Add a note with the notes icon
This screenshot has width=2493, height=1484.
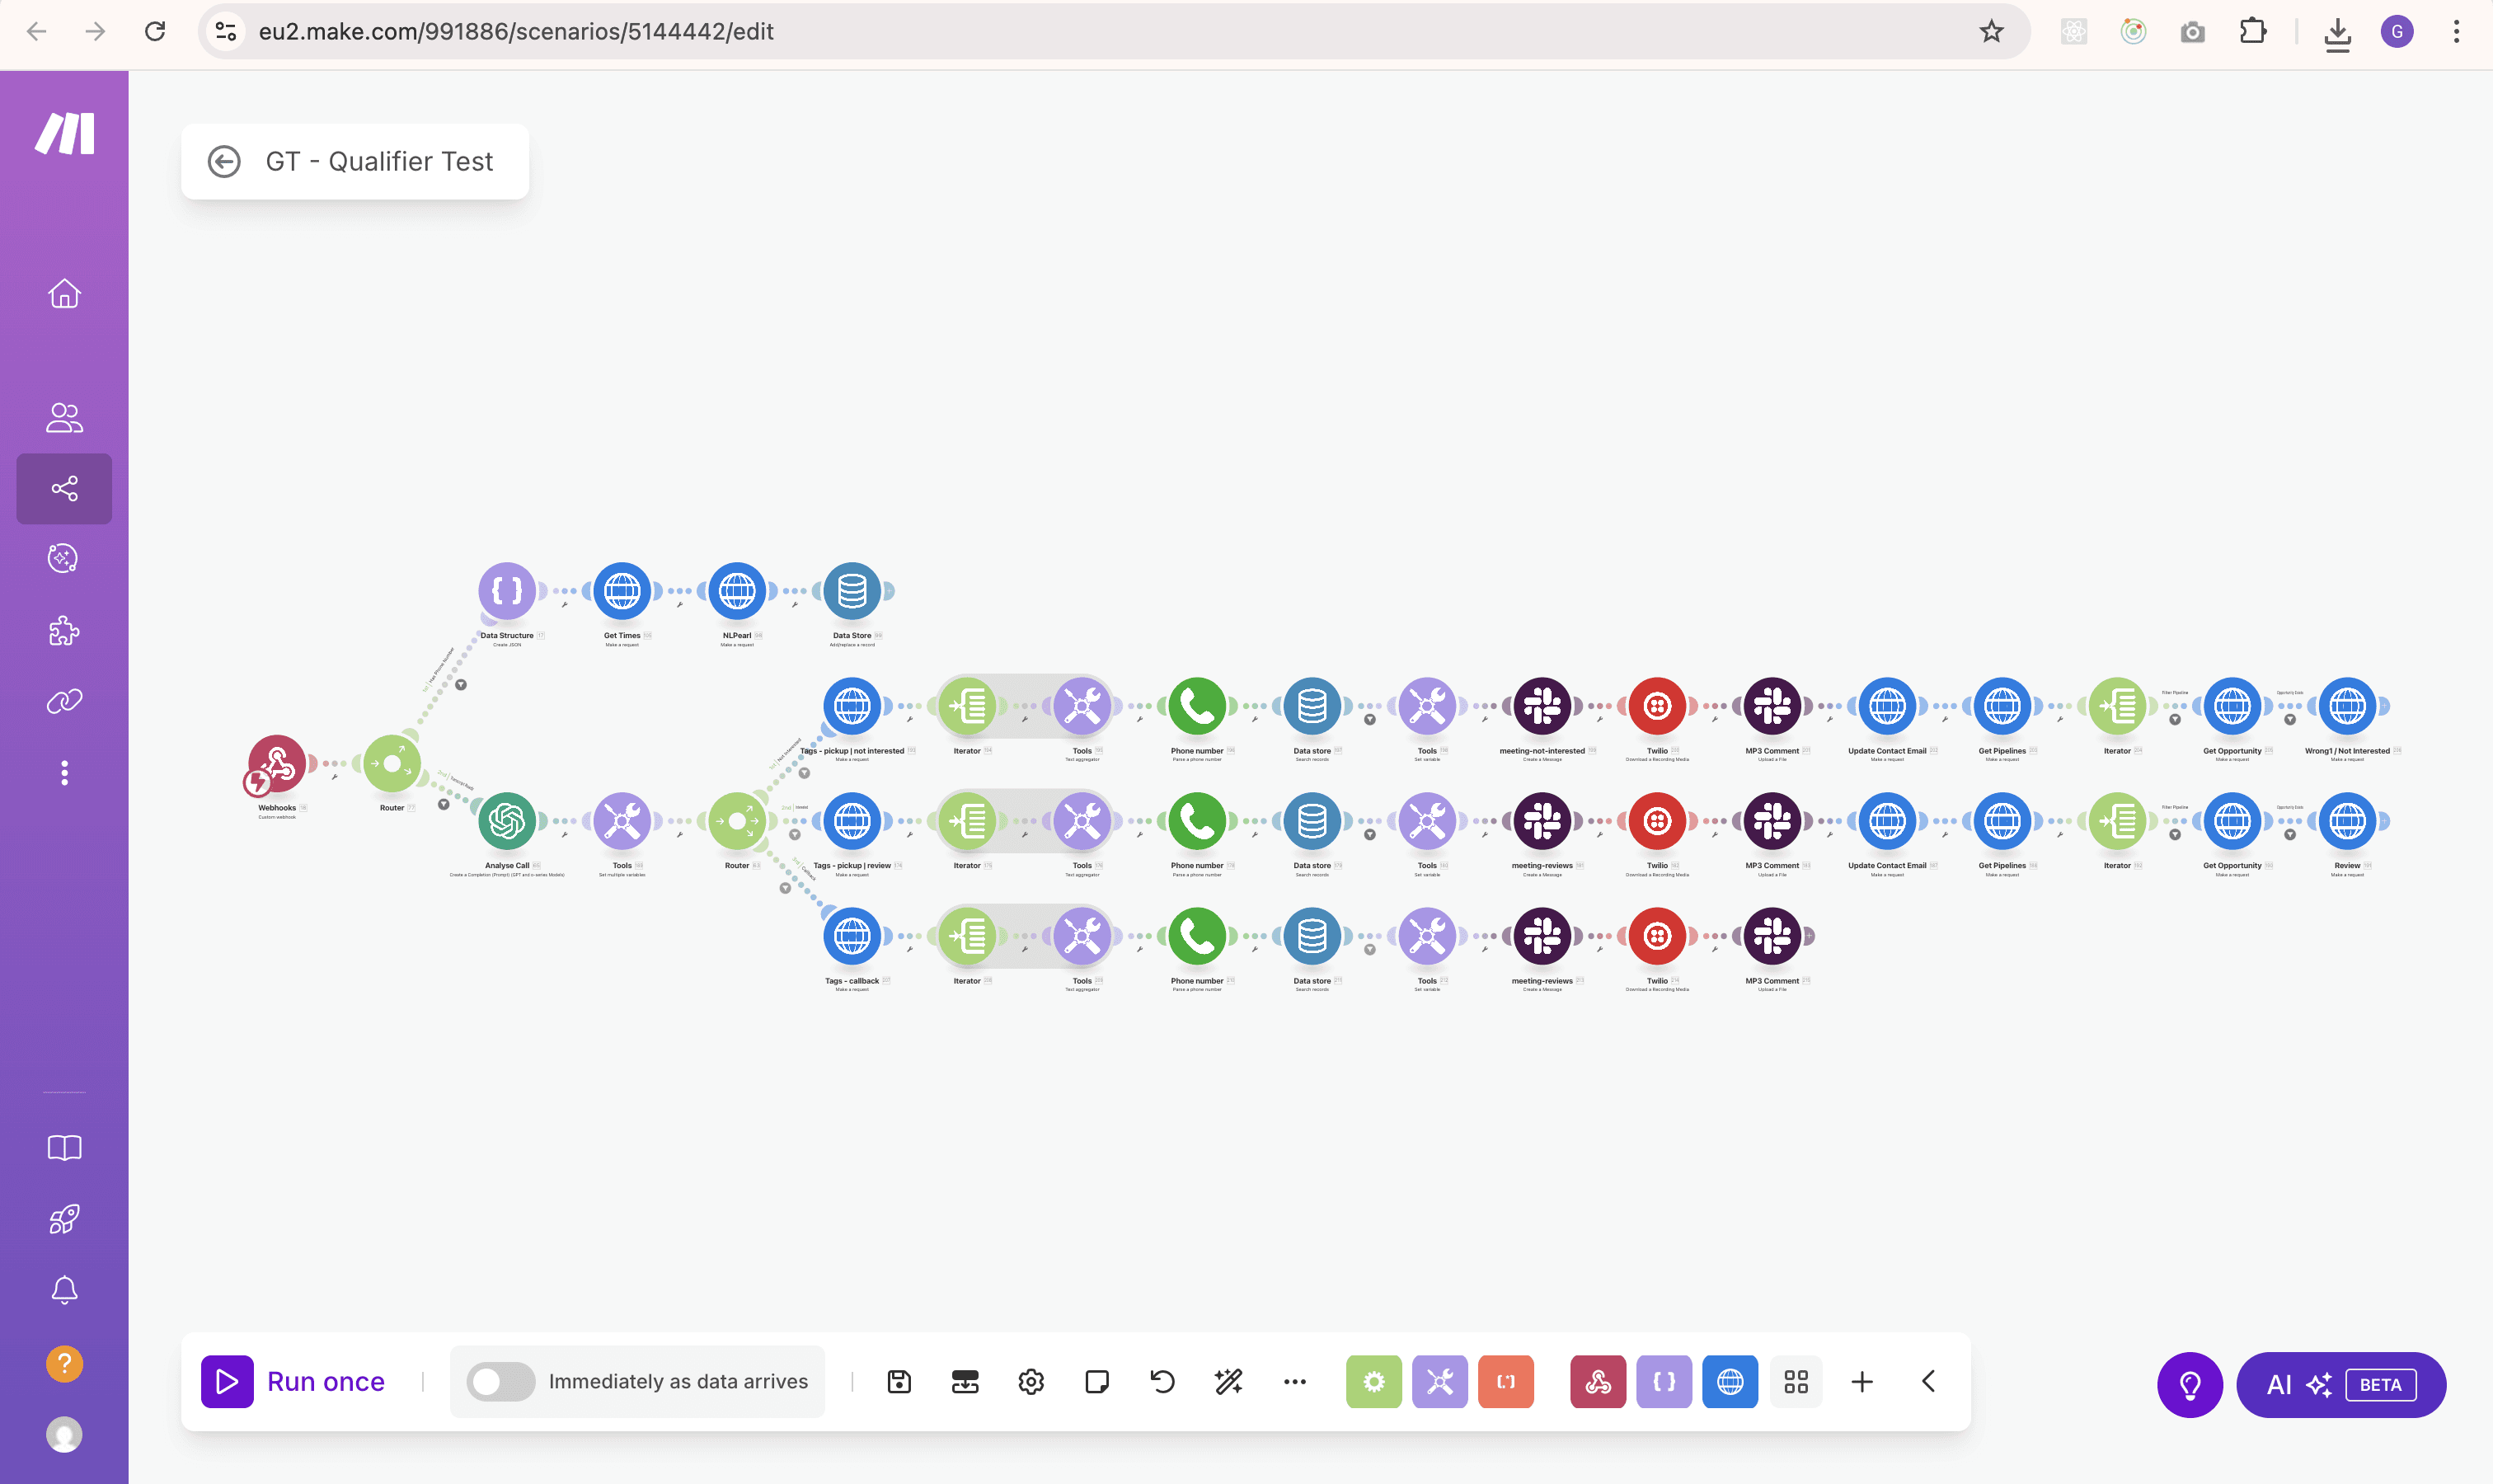[1096, 1381]
